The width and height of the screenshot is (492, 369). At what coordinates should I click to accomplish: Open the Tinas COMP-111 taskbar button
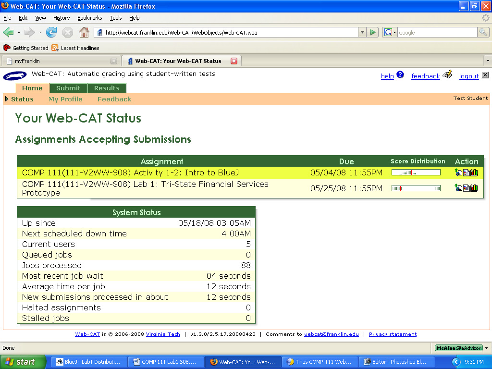point(319,362)
